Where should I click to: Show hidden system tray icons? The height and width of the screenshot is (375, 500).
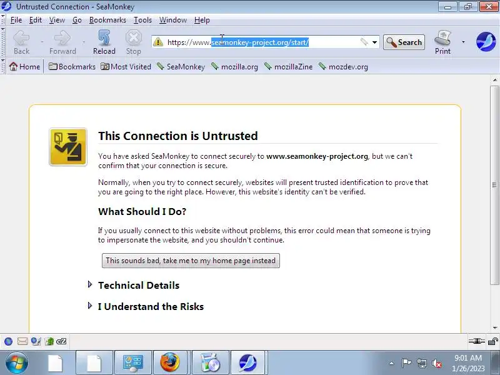click(391, 363)
